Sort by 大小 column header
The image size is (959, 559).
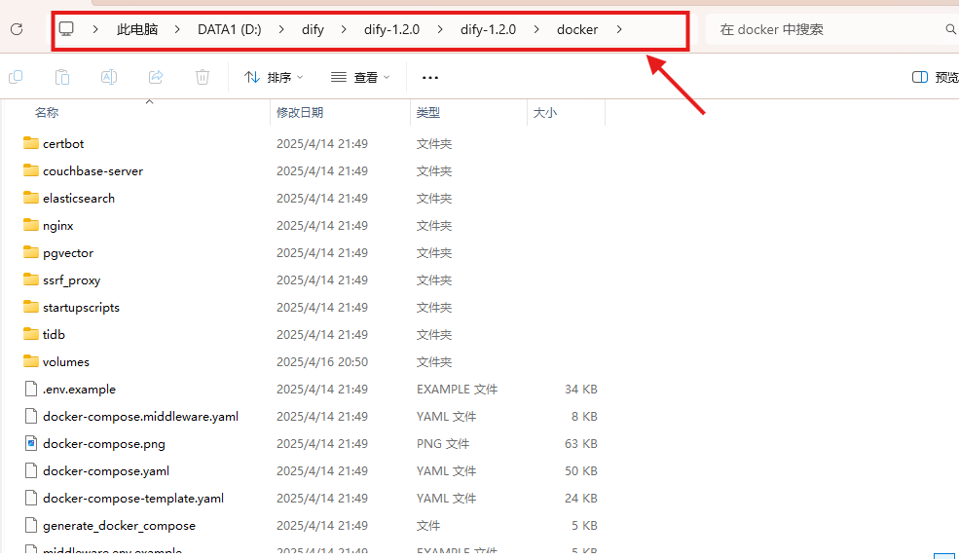coord(545,113)
